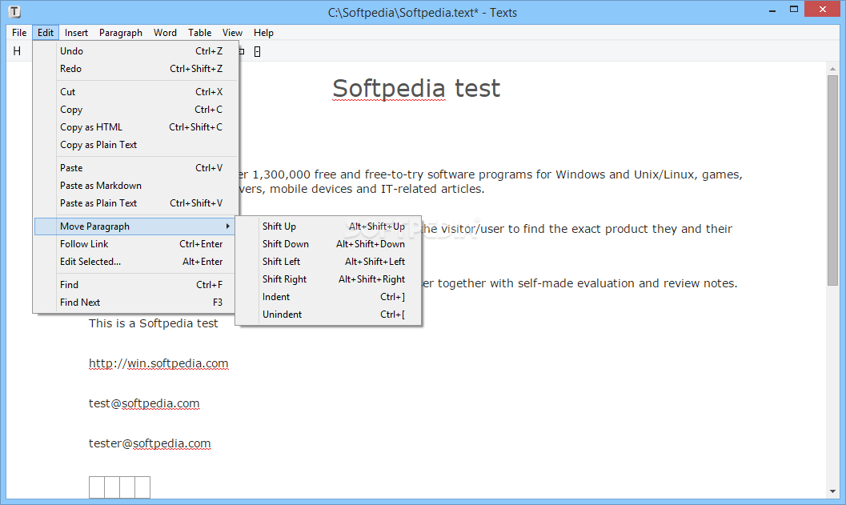Minimize the Texts window
The image size is (846, 505).
(x=772, y=10)
